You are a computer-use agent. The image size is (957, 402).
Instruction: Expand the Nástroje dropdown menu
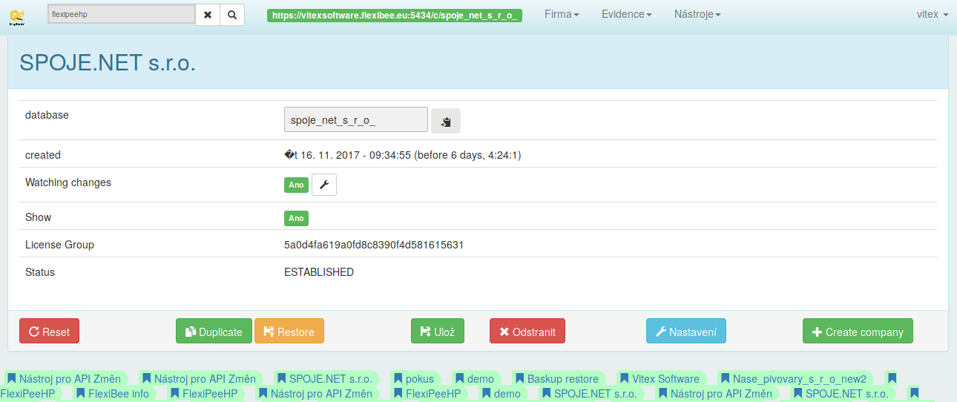pos(697,14)
